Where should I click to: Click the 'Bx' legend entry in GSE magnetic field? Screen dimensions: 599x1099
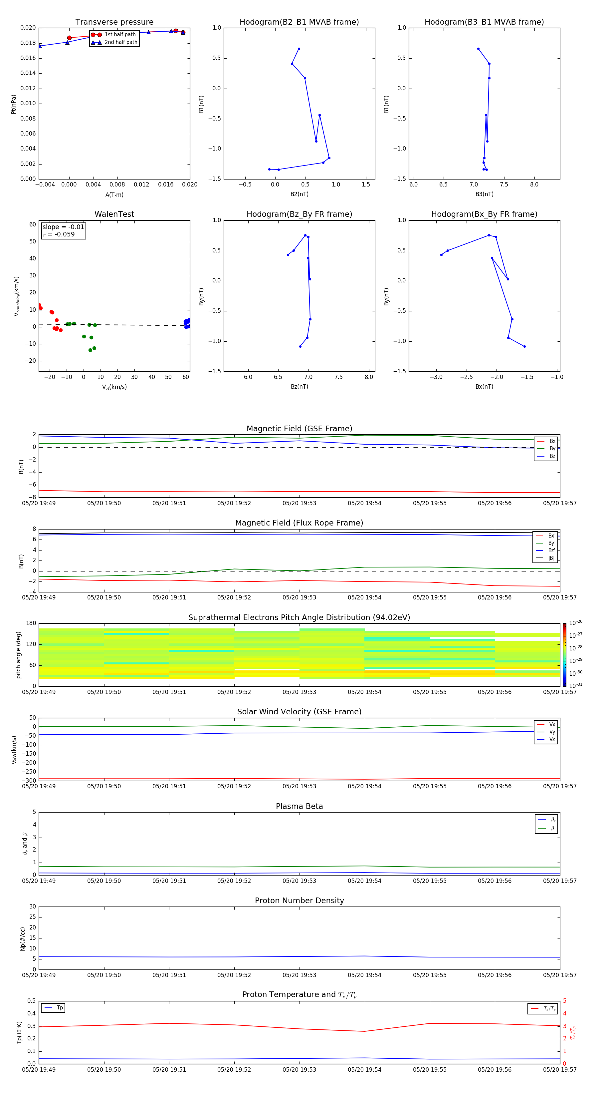[x=546, y=441]
